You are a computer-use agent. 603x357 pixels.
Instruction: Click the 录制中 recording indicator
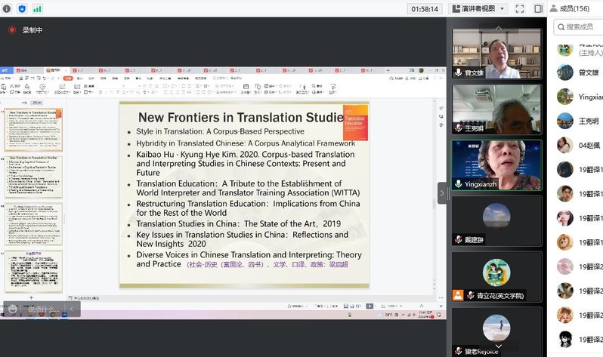click(26, 30)
